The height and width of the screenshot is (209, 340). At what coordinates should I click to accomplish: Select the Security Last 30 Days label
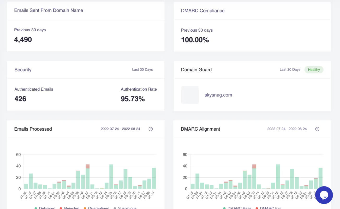coord(142,69)
